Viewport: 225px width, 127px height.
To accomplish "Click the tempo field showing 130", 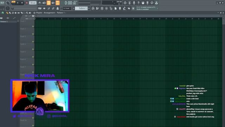I will [33, 3].
